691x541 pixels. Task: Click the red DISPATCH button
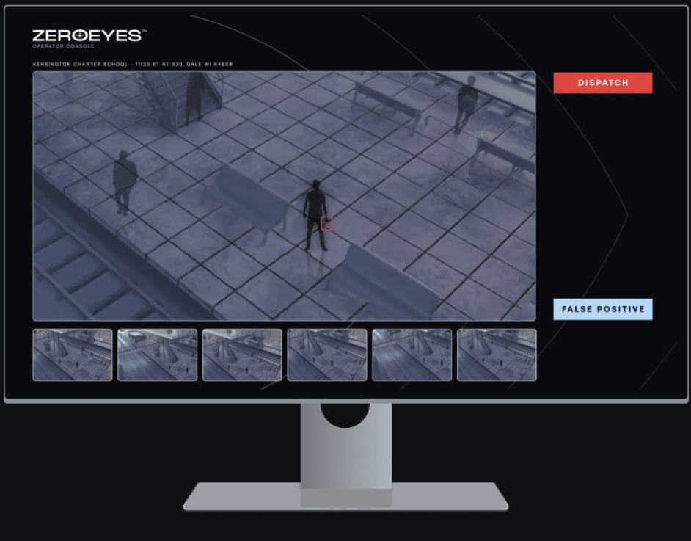602,82
